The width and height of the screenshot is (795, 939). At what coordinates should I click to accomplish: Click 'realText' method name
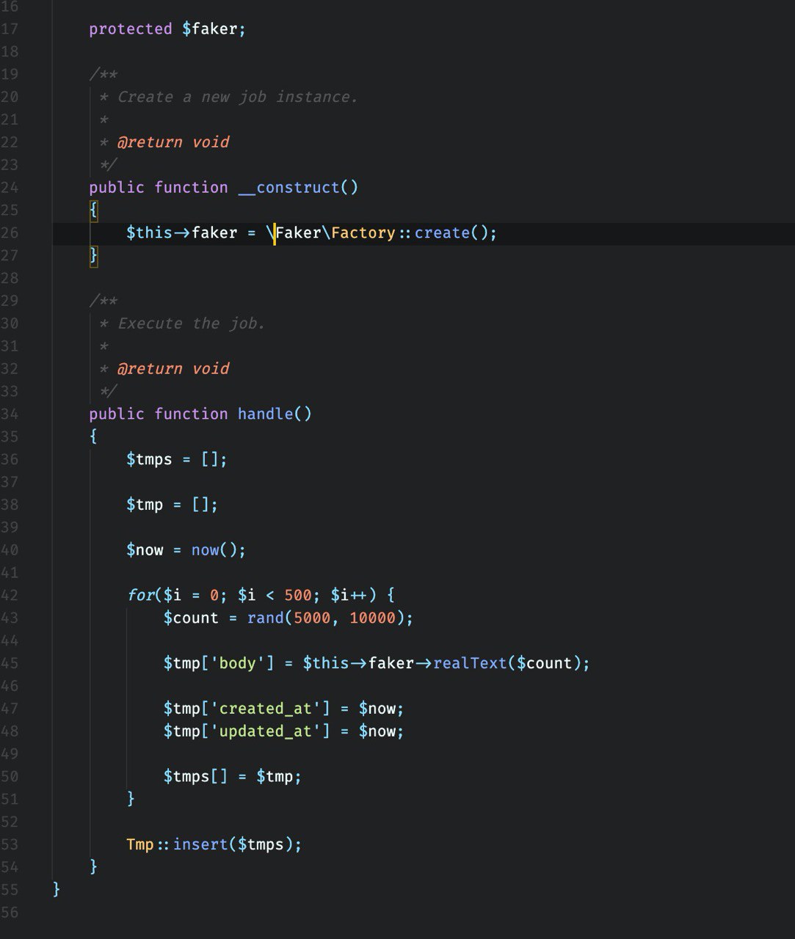tap(470, 663)
